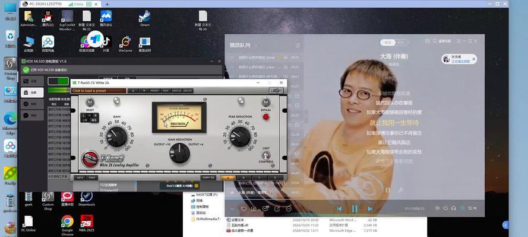Click the PREF button in T-RackS footer
528x237 pixels.
pyautogui.click(x=91, y=178)
